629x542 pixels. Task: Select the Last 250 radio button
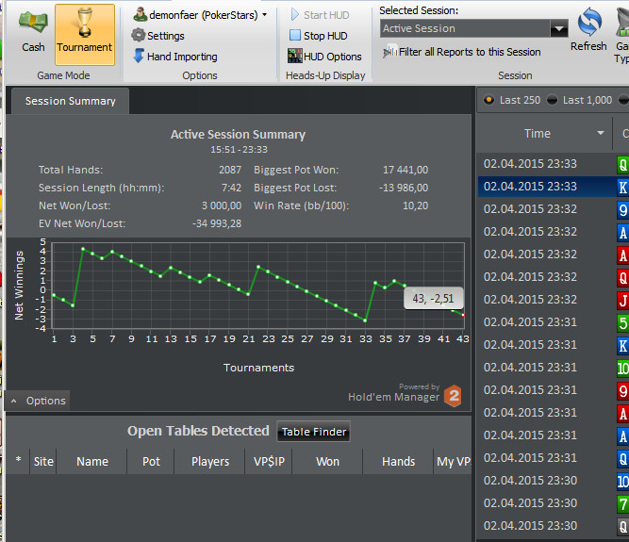click(x=488, y=100)
